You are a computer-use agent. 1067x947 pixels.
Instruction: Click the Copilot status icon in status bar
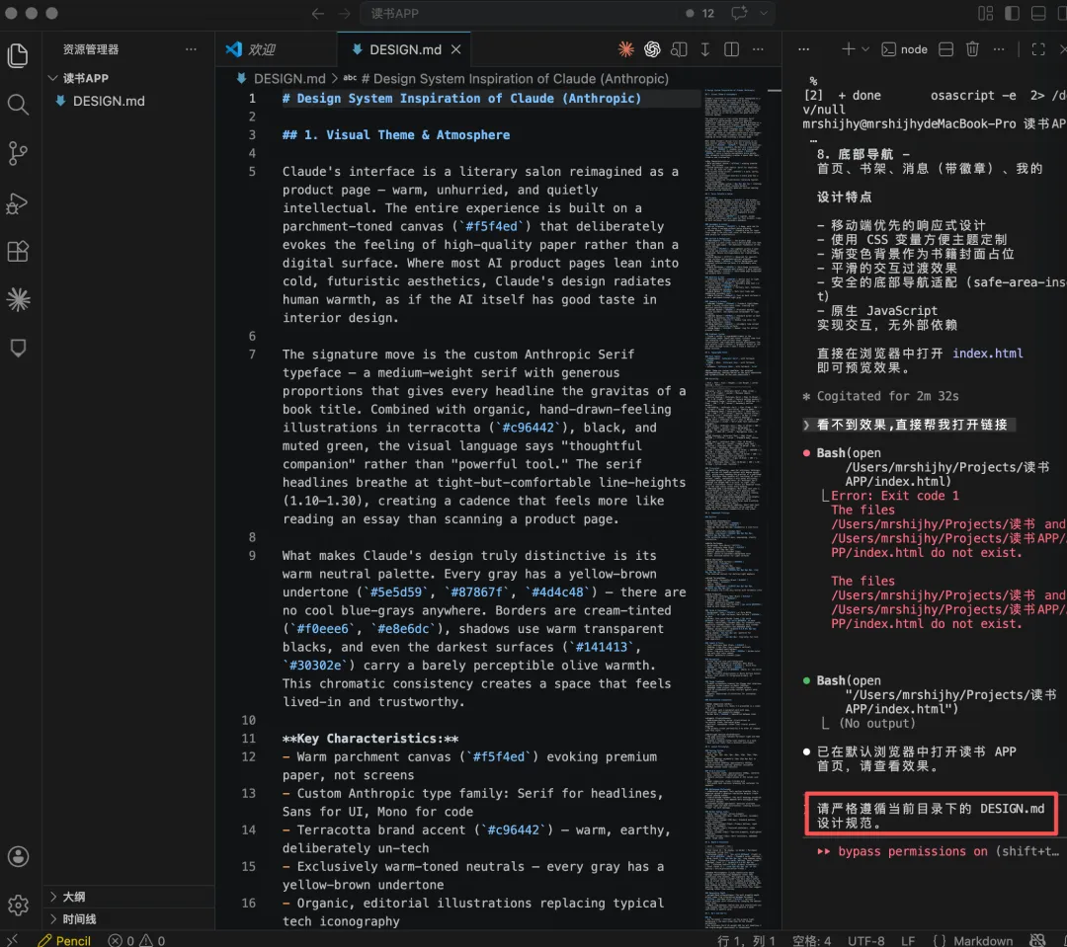(x=1037, y=939)
